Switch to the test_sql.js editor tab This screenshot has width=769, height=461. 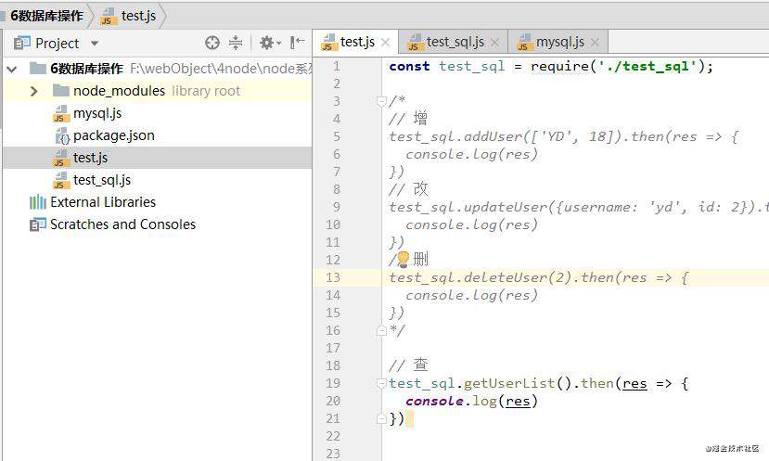455,42
